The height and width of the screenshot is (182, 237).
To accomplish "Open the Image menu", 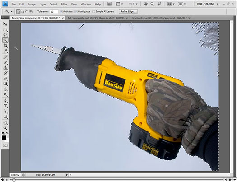I will [32, 4].
